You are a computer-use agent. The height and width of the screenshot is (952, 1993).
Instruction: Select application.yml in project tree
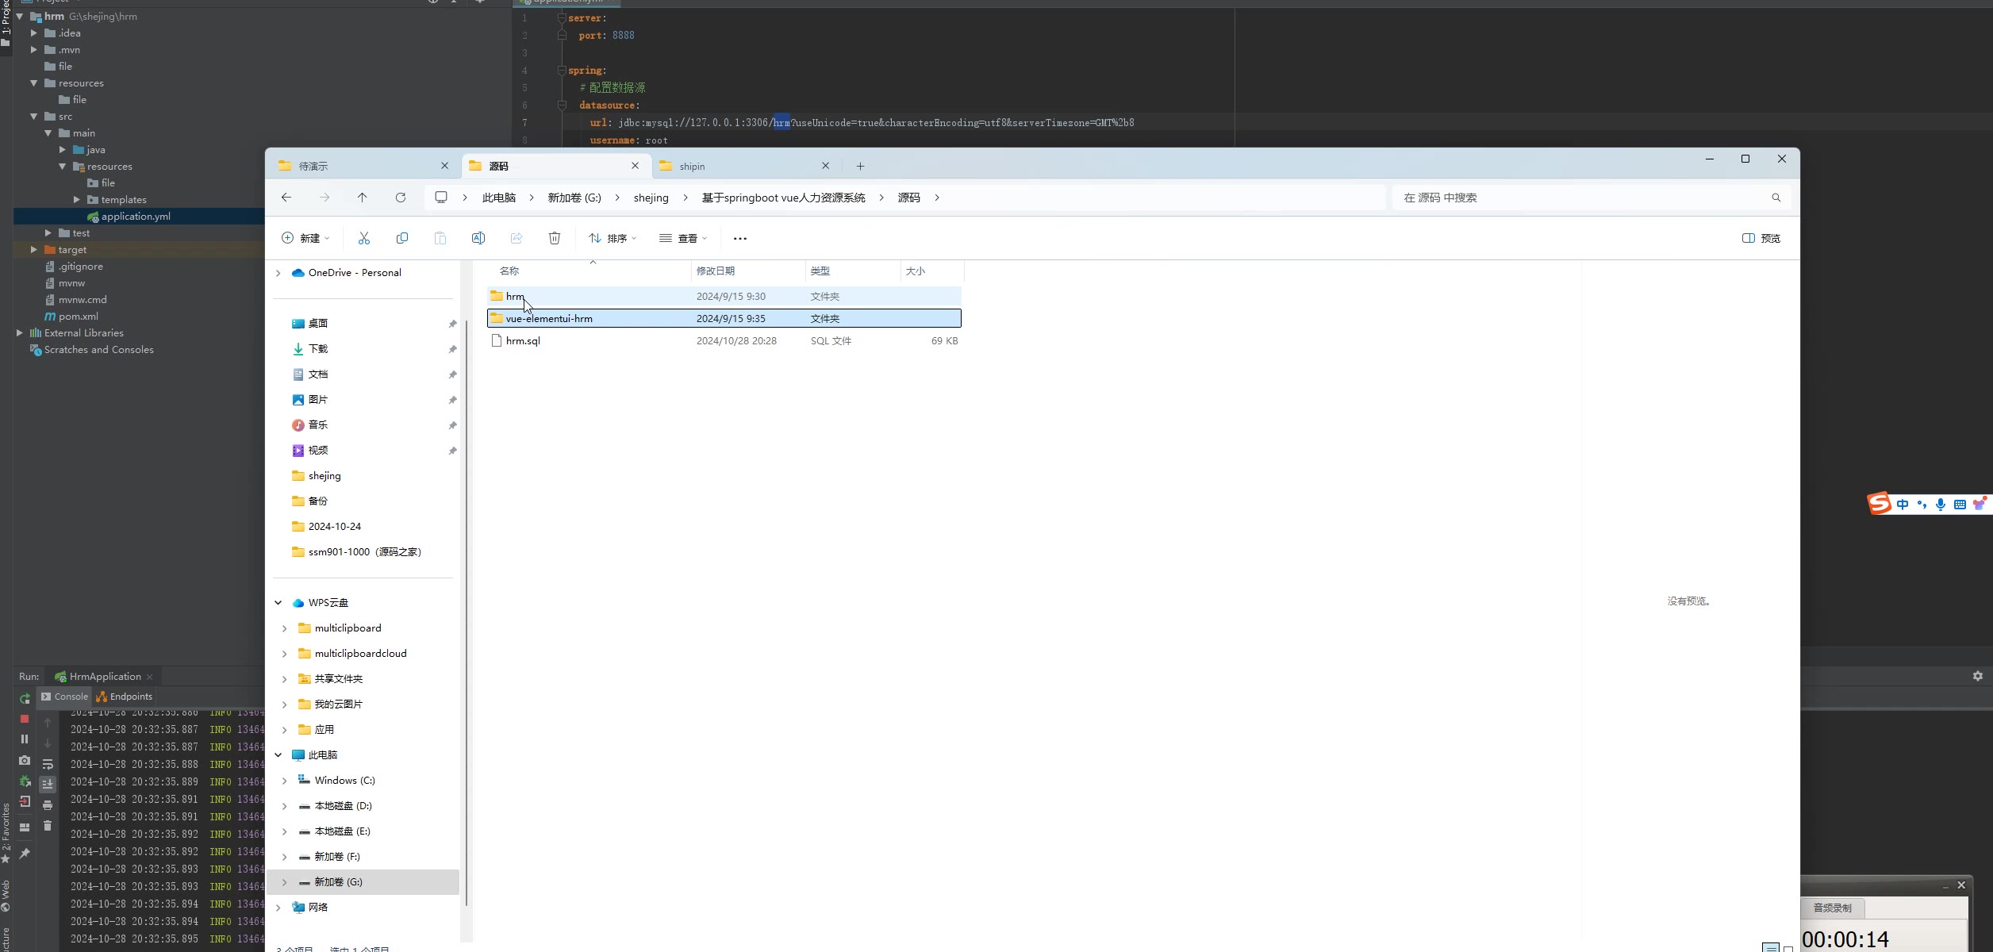tap(136, 217)
